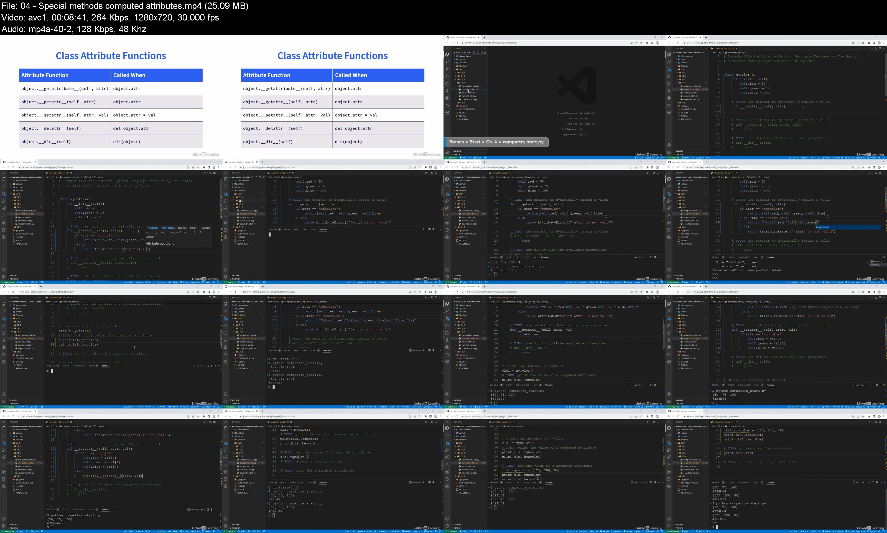Welcome-screen frame: expand the OUTLINE section
Screen dimensions: 887x533
click(469, 151)
